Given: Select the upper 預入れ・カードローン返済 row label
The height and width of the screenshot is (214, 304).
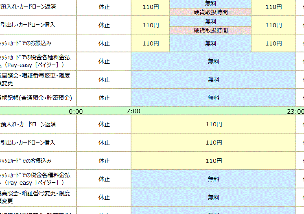Looking at the screenshot, I should coord(28,6).
